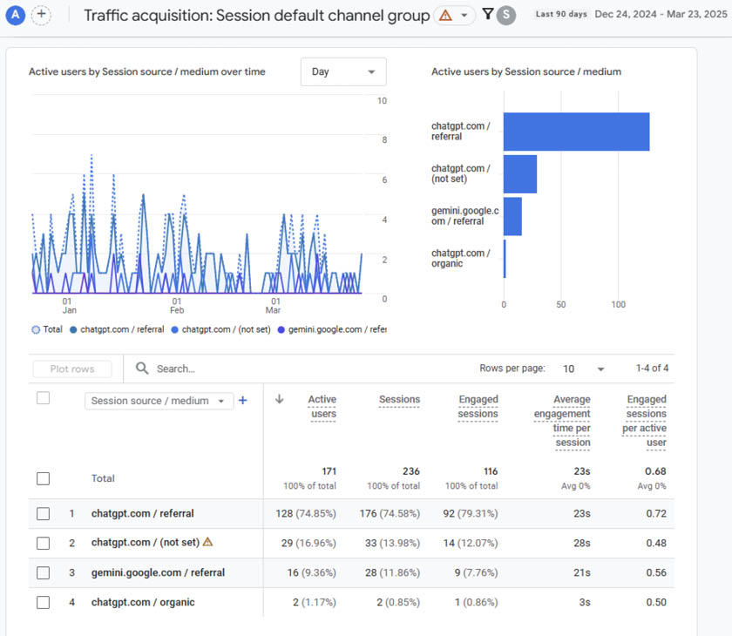Select the Sessions column header
Image resolution: width=732 pixels, height=636 pixels.
coord(399,399)
